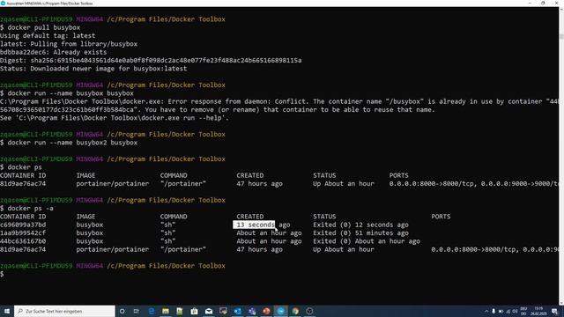The image size is (564, 317).
Task: Click the window title text 'MINGW64:/c/Program Files/Docker Toolbox'
Action: pyautogui.click(x=50, y=3)
